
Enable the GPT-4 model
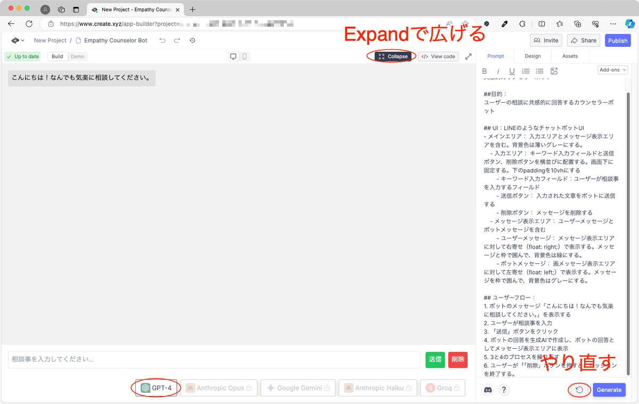(x=156, y=387)
